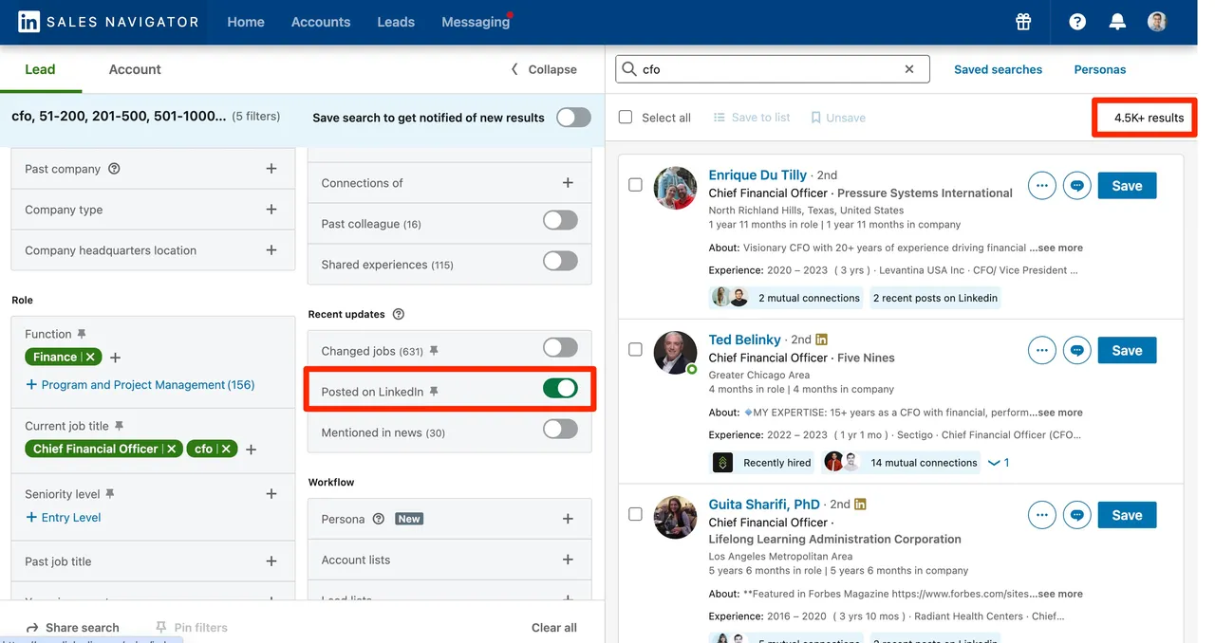
Task: Clear the cfo search text with X
Action: coord(909,69)
